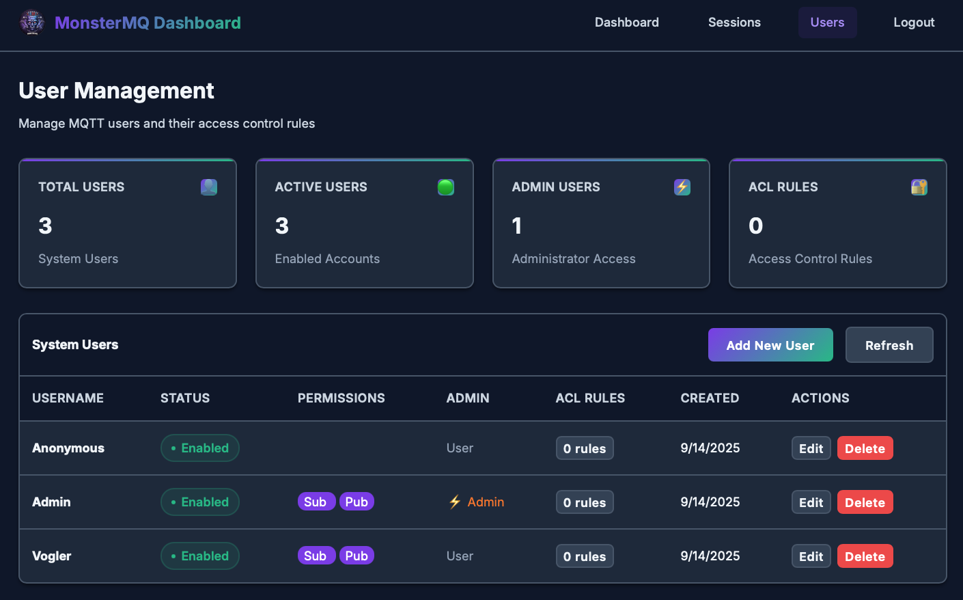Image resolution: width=963 pixels, height=600 pixels.
Task: Click the Sub permission badge for Admin
Action: pos(316,502)
